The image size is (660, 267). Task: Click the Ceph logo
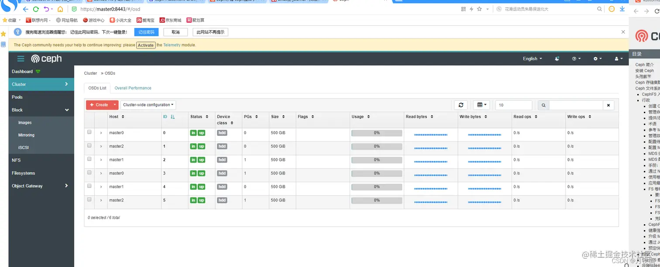[x=46, y=59]
